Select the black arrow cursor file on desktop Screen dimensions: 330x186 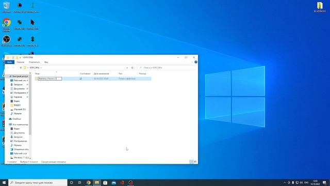(32, 24)
